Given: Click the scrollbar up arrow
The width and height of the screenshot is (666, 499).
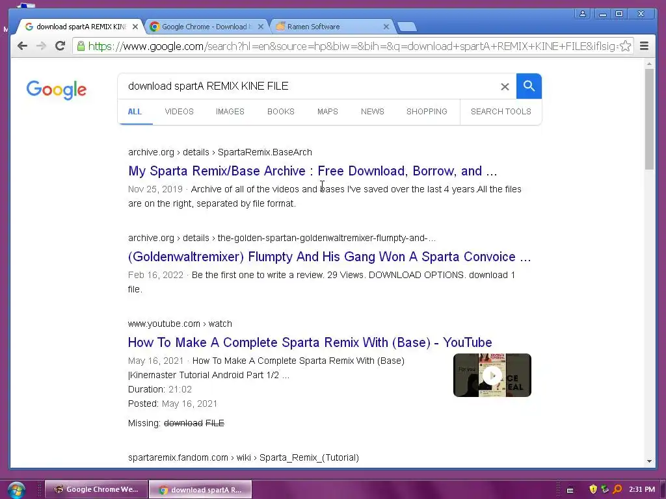Looking at the screenshot, I should [650, 64].
